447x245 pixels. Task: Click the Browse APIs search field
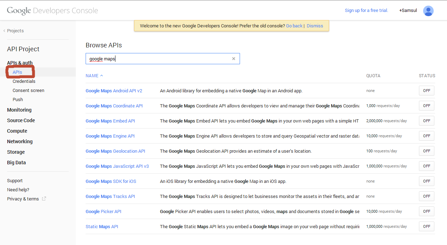[163, 59]
